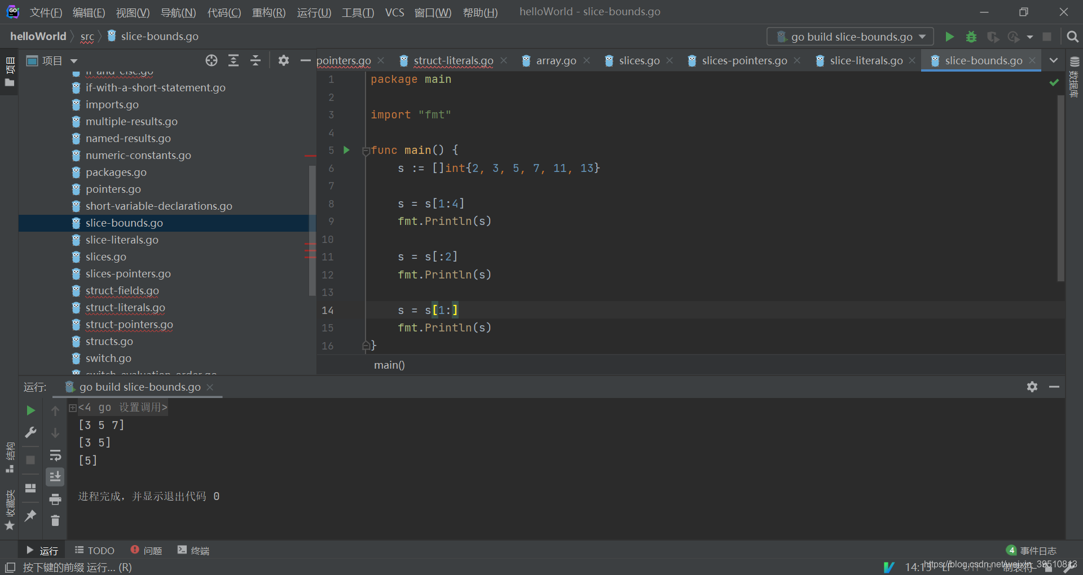This screenshot has width=1083, height=575.
Task: Hide the project tool window
Action: (x=305, y=60)
